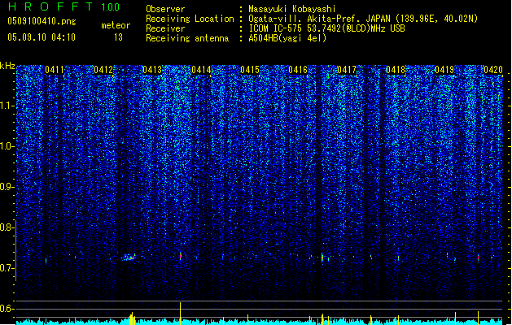This screenshot has height=325, width=512.
Task: Click the ICOM IC-575 53.7492 MHz text
Action: pyautogui.click(x=326, y=28)
